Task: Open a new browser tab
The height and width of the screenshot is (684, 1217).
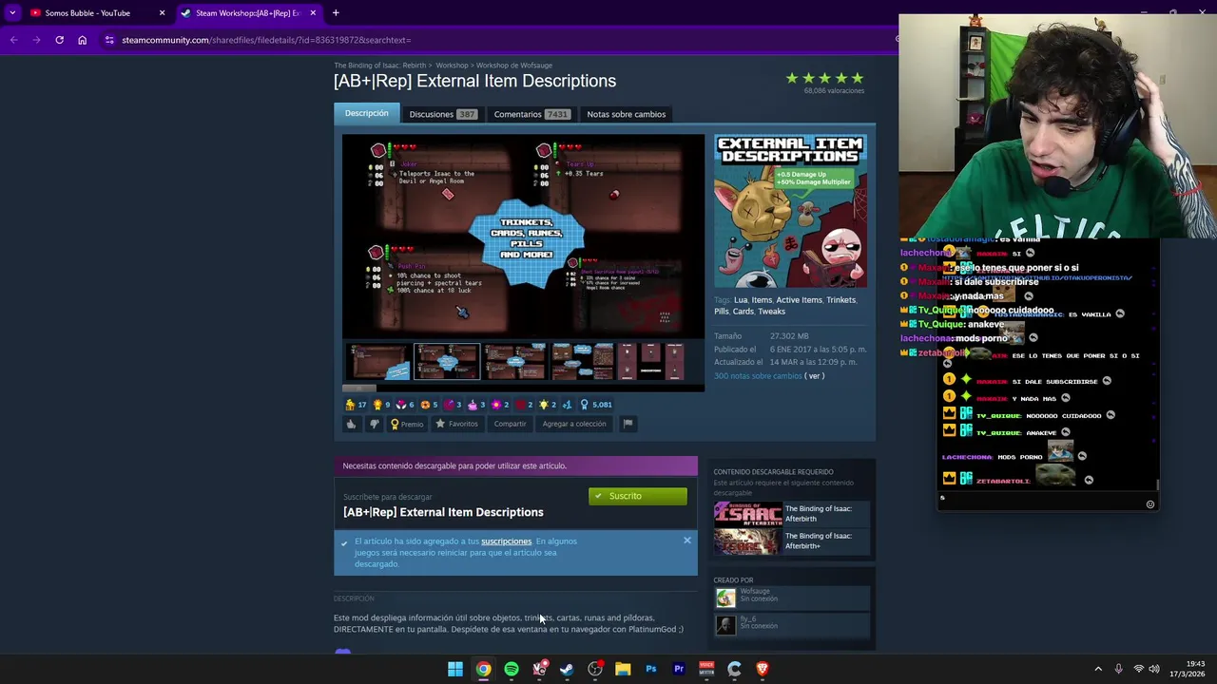Action: click(x=336, y=13)
